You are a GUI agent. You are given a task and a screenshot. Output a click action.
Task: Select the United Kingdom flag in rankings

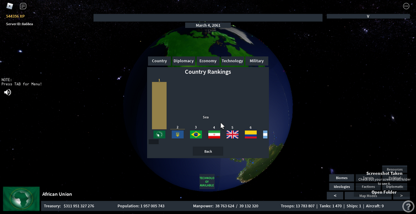[x=233, y=134]
